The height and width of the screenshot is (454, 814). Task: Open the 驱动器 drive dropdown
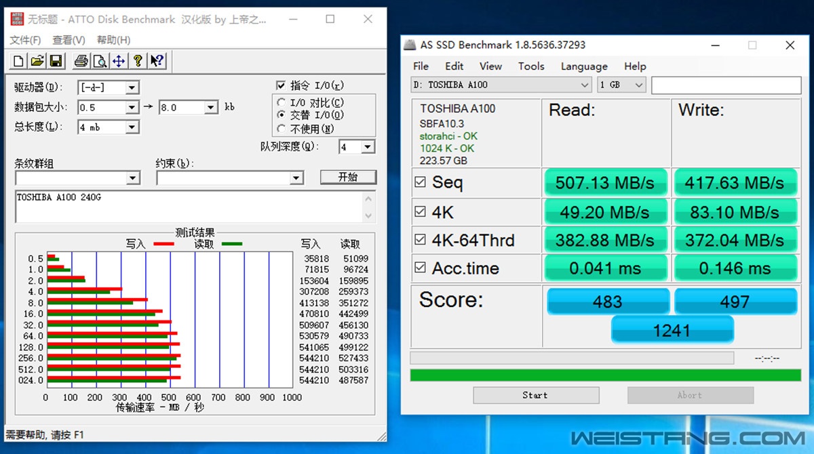[132, 87]
